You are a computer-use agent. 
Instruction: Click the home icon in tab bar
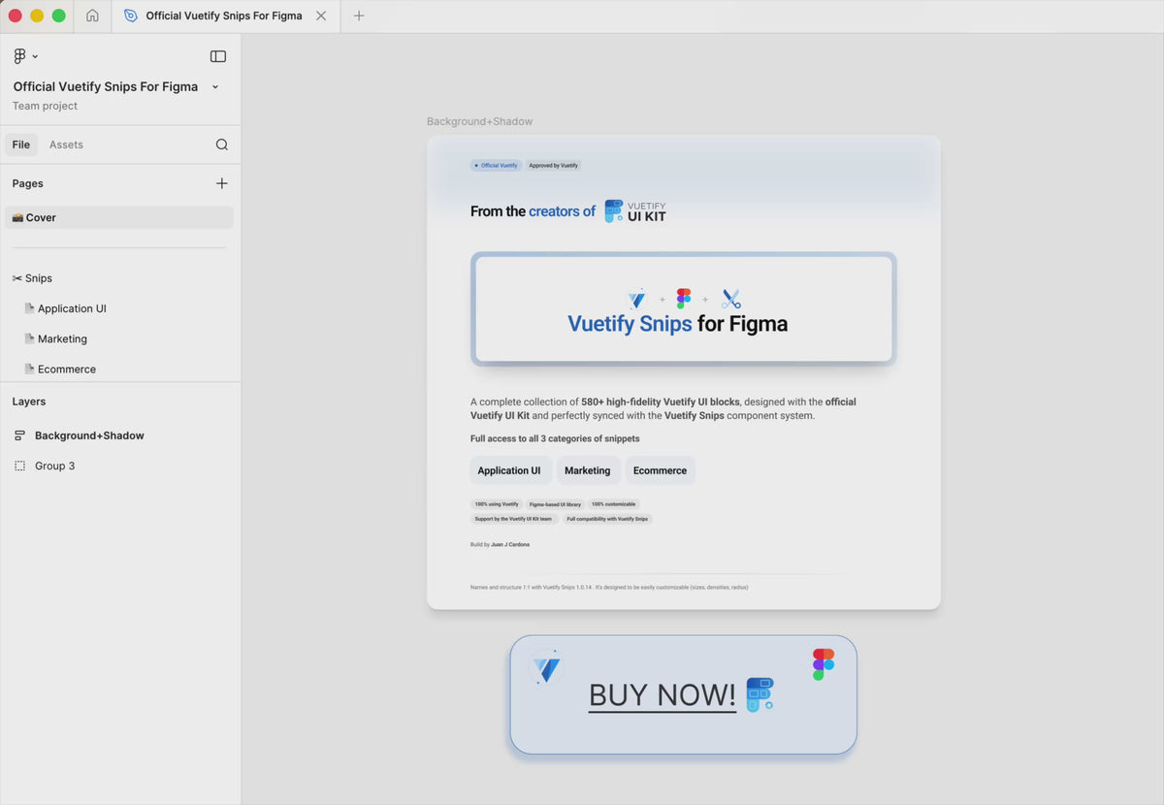point(92,16)
